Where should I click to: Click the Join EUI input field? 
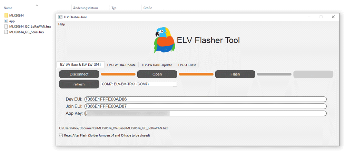coord(205,106)
